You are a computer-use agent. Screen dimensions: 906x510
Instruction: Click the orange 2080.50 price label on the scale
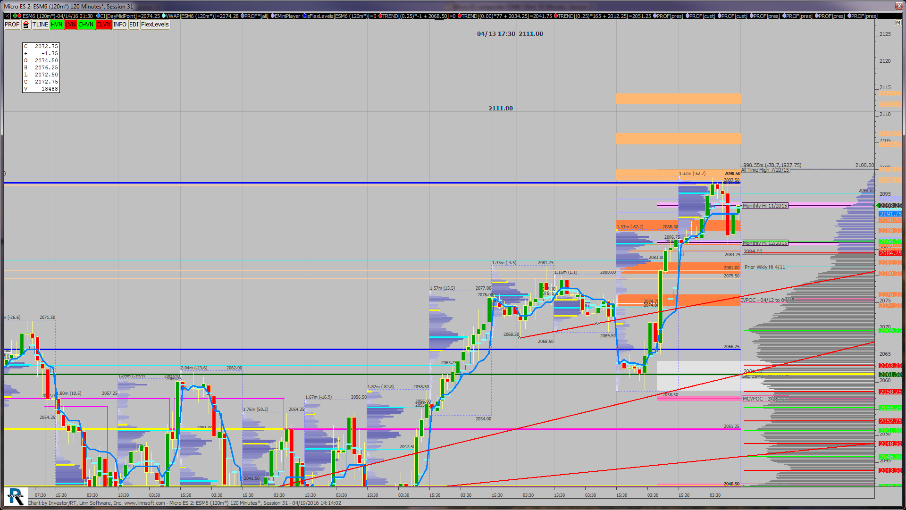click(890, 274)
